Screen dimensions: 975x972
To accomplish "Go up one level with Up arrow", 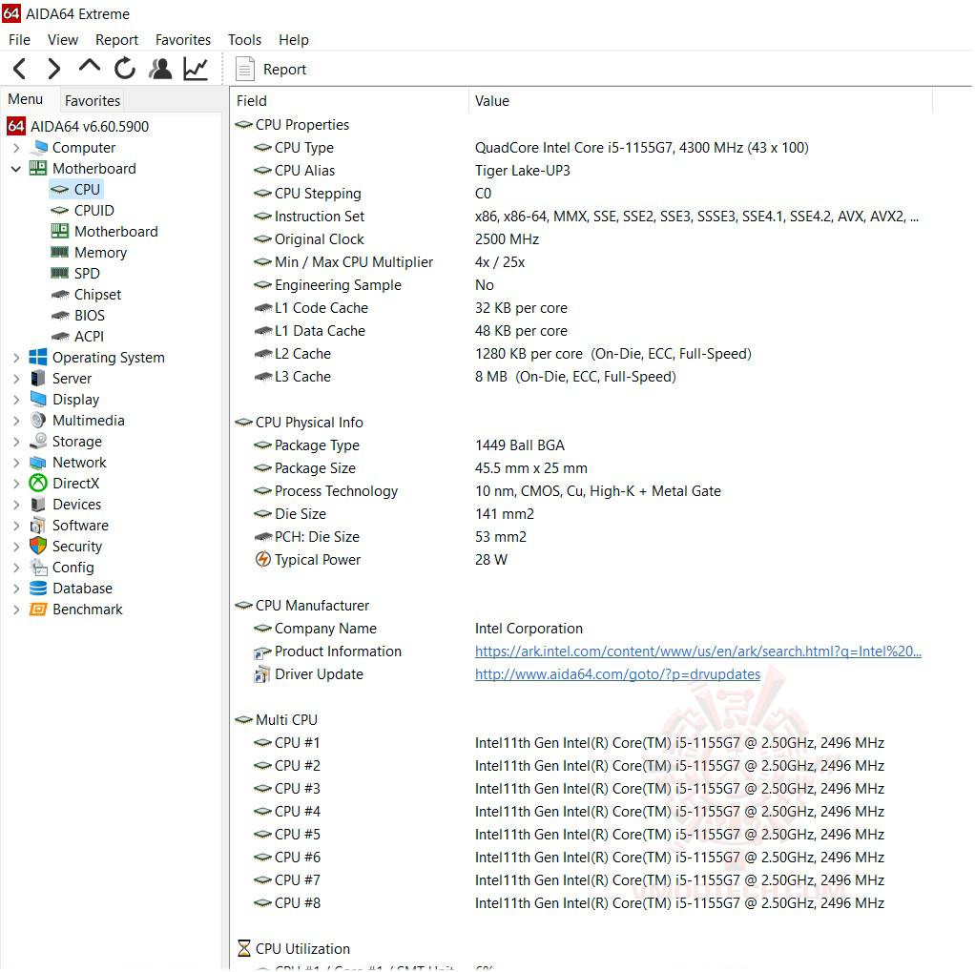I will pos(90,67).
